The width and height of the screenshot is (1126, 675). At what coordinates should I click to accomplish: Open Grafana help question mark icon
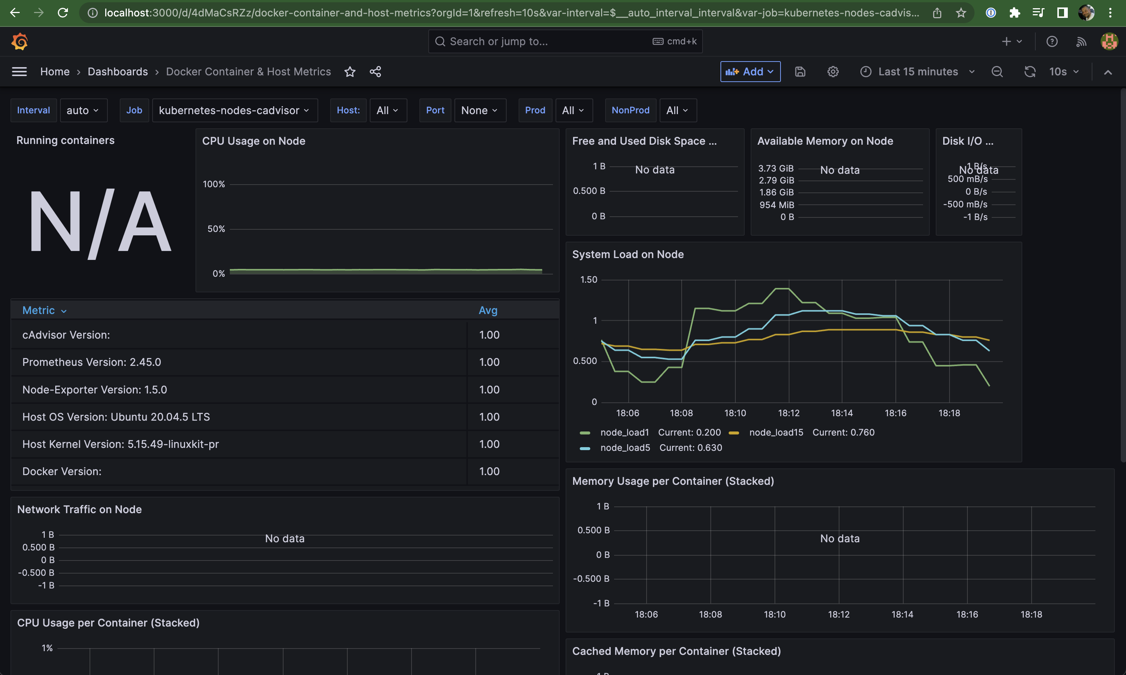pos(1052,41)
